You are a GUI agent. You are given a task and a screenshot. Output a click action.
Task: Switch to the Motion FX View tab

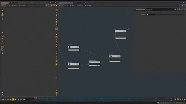[31, 3]
